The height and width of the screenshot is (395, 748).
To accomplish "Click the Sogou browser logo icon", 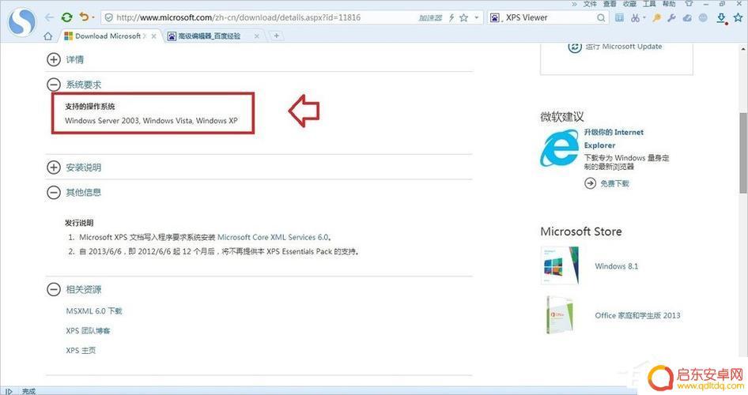I will [22, 21].
